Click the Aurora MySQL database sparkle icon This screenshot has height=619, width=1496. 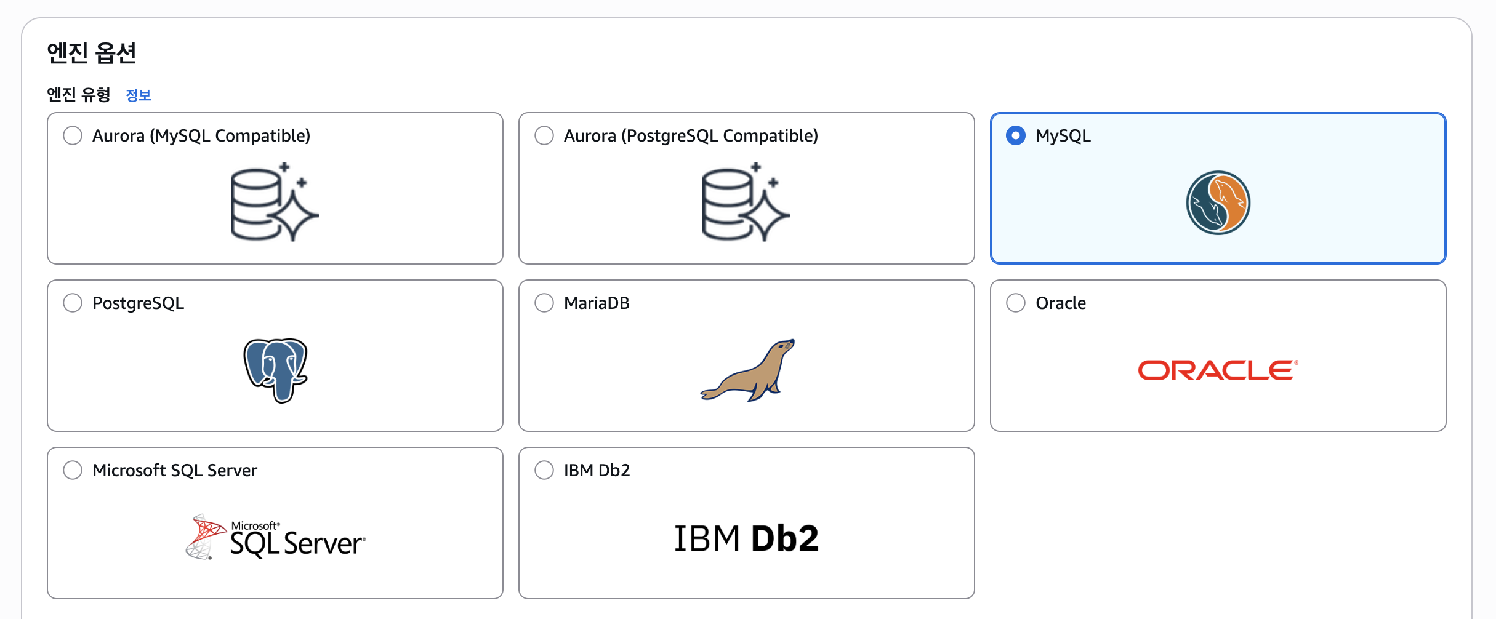click(275, 202)
